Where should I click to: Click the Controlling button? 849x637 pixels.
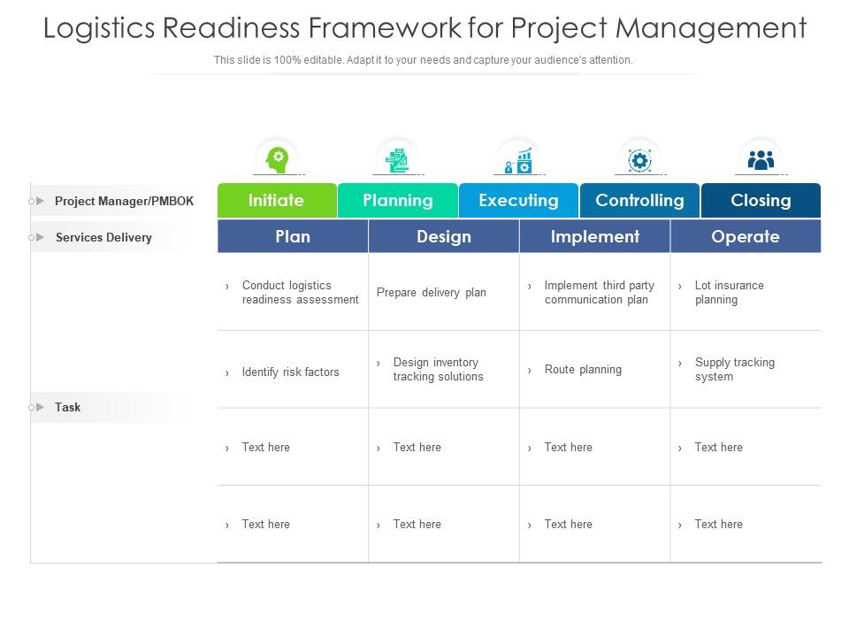pyautogui.click(x=639, y=200)
